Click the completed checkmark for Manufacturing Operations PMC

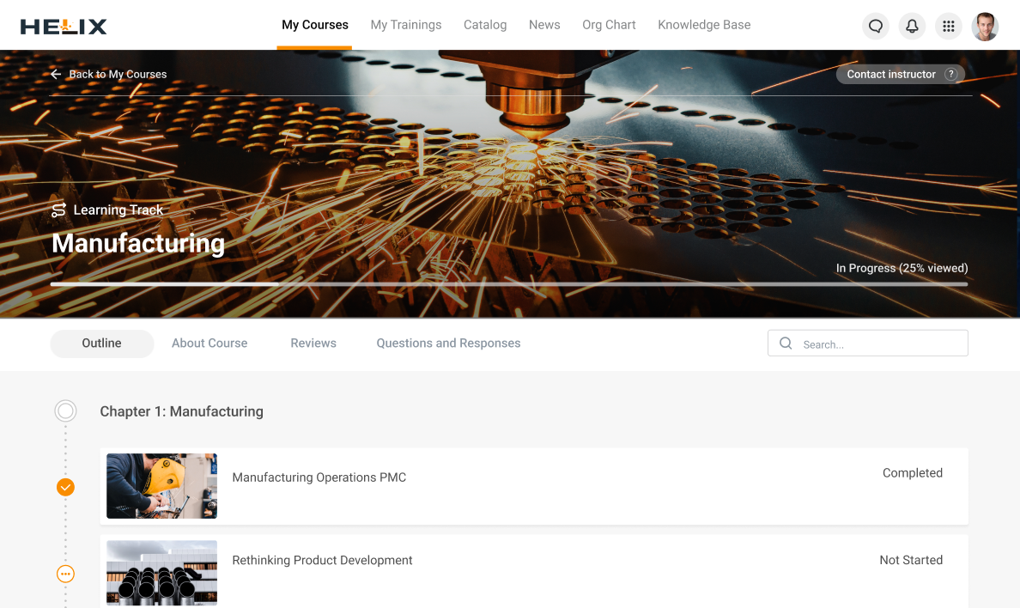65,487
